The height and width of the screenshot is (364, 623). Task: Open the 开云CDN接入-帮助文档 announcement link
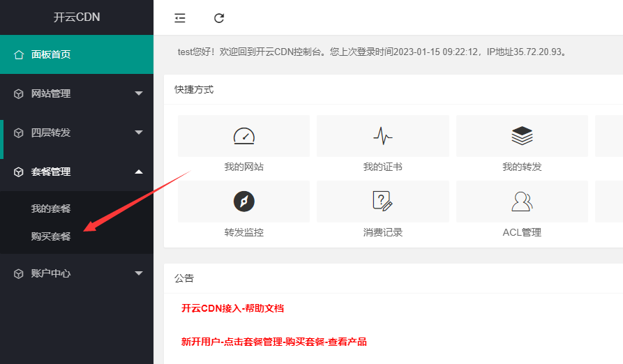click(232, 308)
